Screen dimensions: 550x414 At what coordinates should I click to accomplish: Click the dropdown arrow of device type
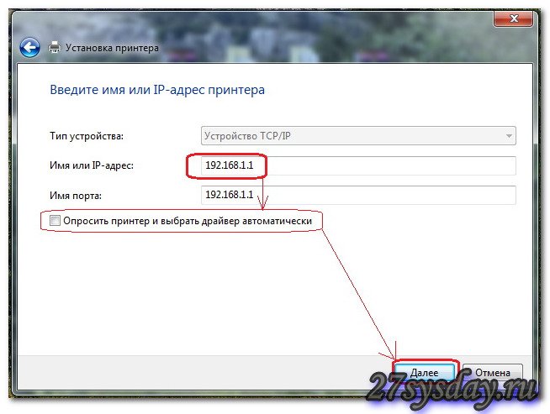(x=508, y=135)
